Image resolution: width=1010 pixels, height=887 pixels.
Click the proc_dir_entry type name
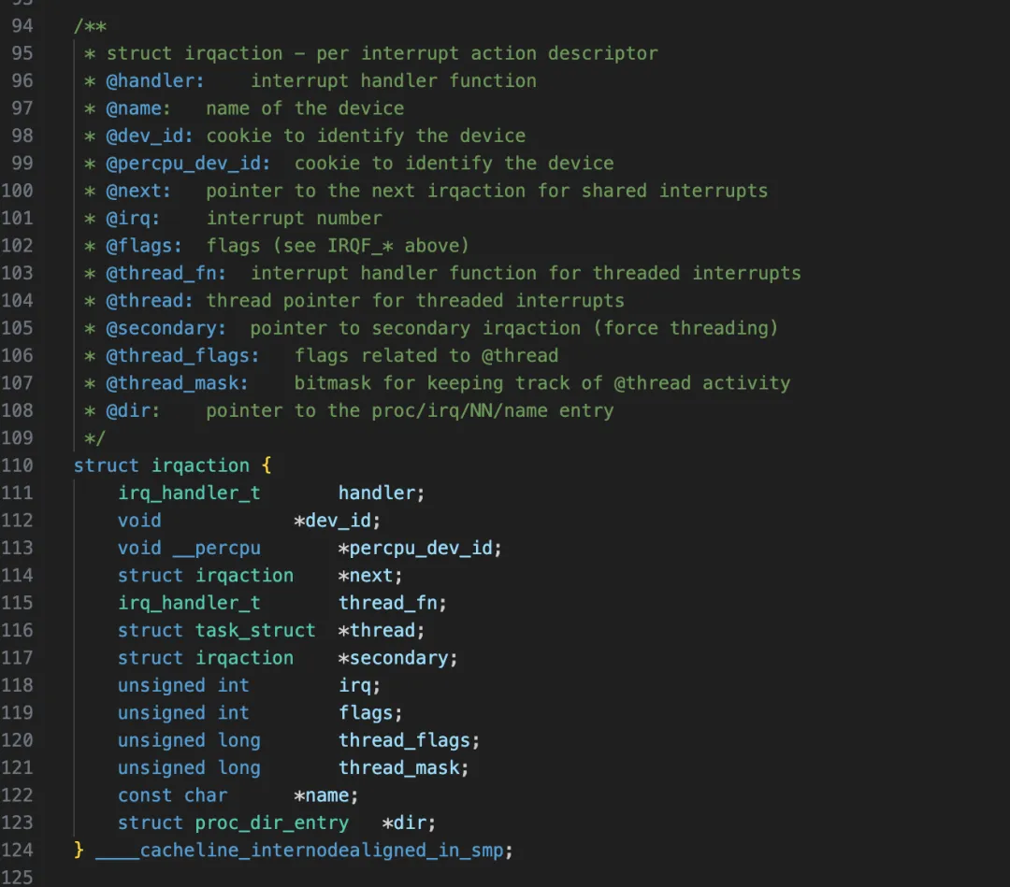click(271, 823)
